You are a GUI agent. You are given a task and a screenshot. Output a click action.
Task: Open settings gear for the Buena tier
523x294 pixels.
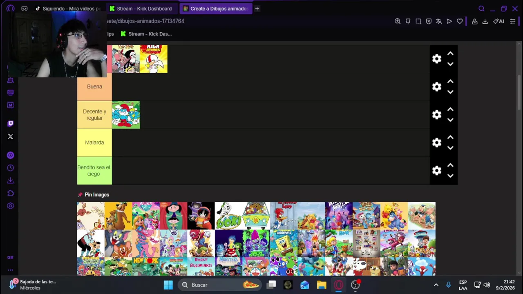click(437, 87)
